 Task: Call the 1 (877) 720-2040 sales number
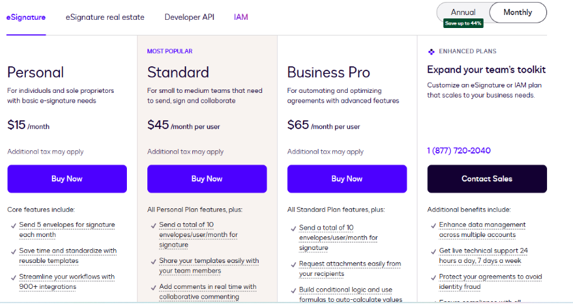coord(458,151)
